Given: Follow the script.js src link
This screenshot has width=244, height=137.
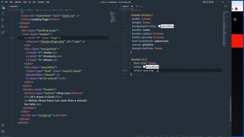Looking at the screenshot, I should click(45, 115).
